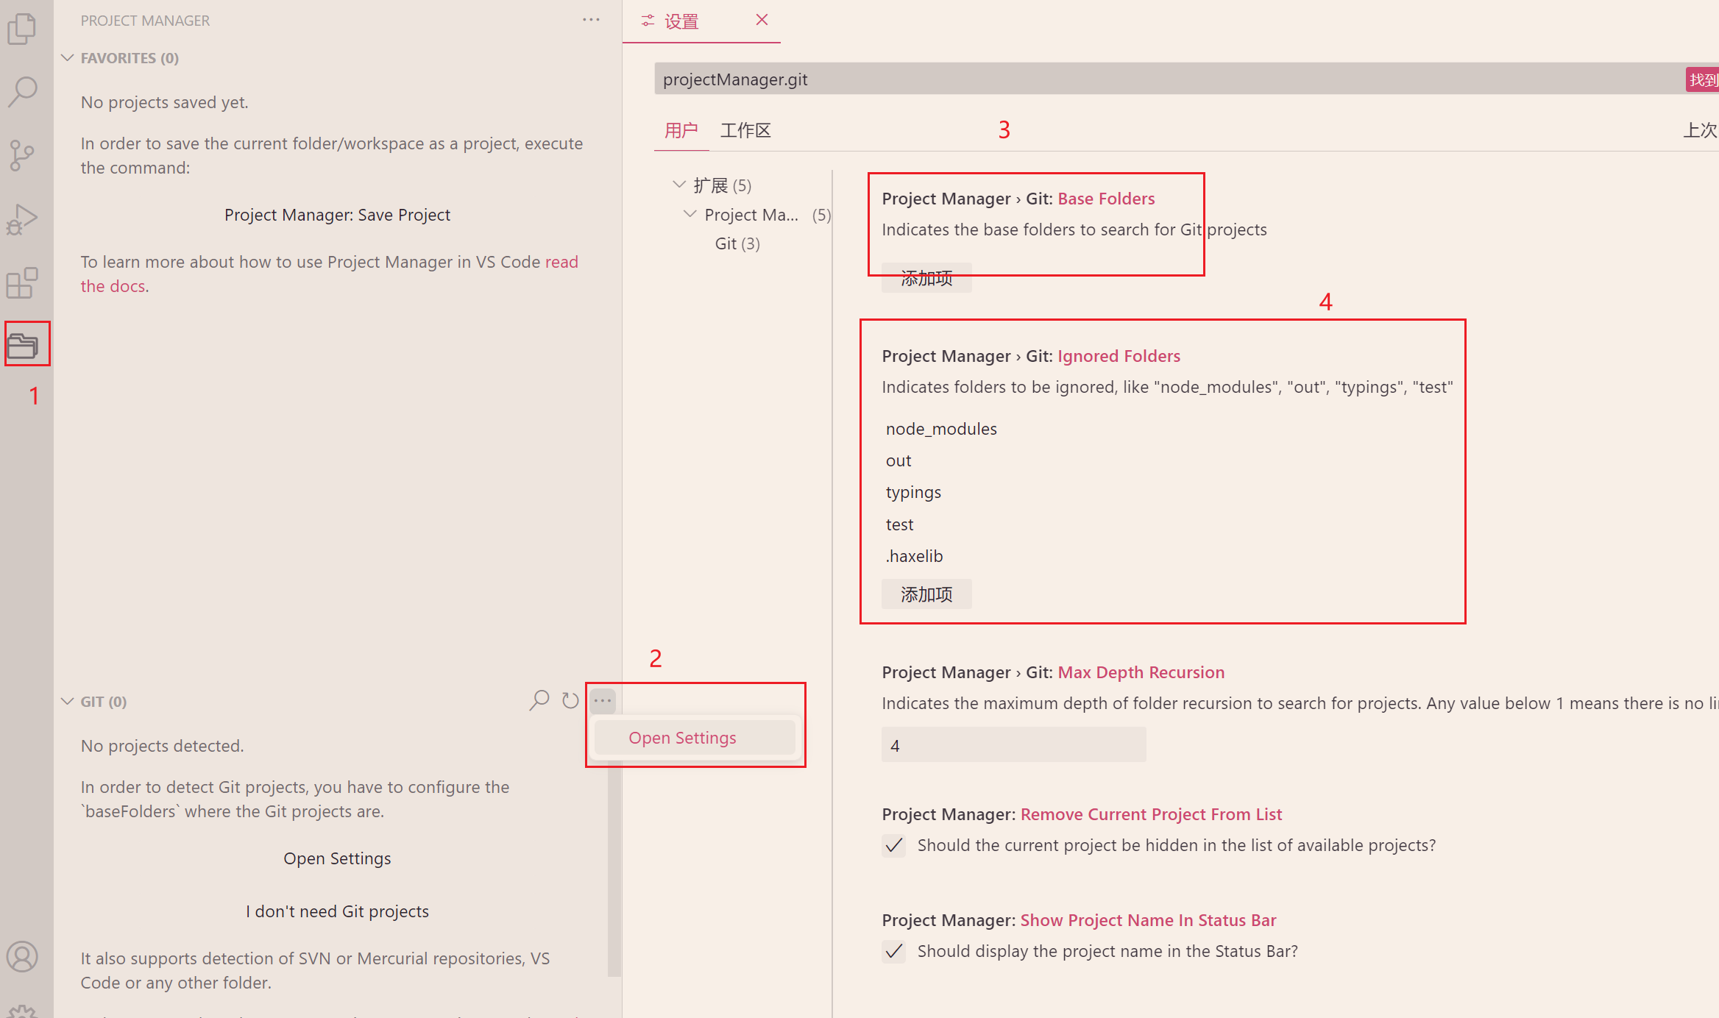Select Git (3) in settings tree
The image size is (1719, 1018).
[x=737, y=243]
